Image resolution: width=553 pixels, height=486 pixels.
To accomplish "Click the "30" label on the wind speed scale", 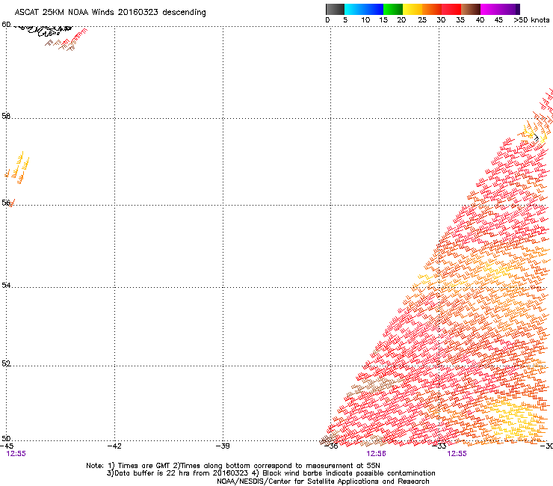I will [441, 20].
